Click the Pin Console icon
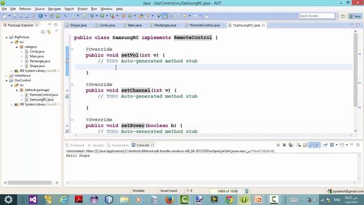This screenshot has width=364, height=205. (325, 145)
